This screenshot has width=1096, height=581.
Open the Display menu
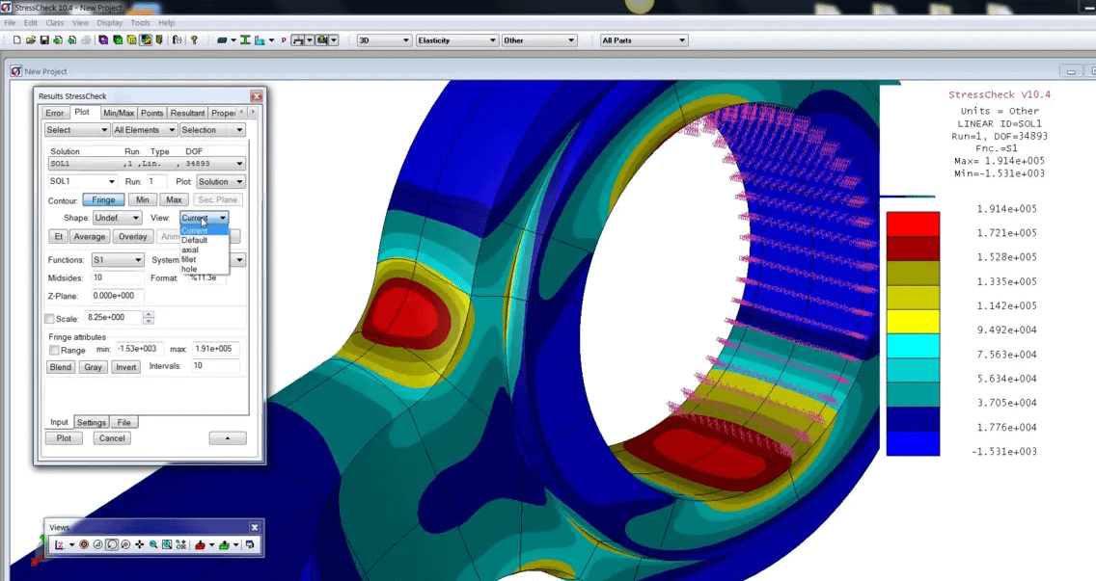point(108,22)
